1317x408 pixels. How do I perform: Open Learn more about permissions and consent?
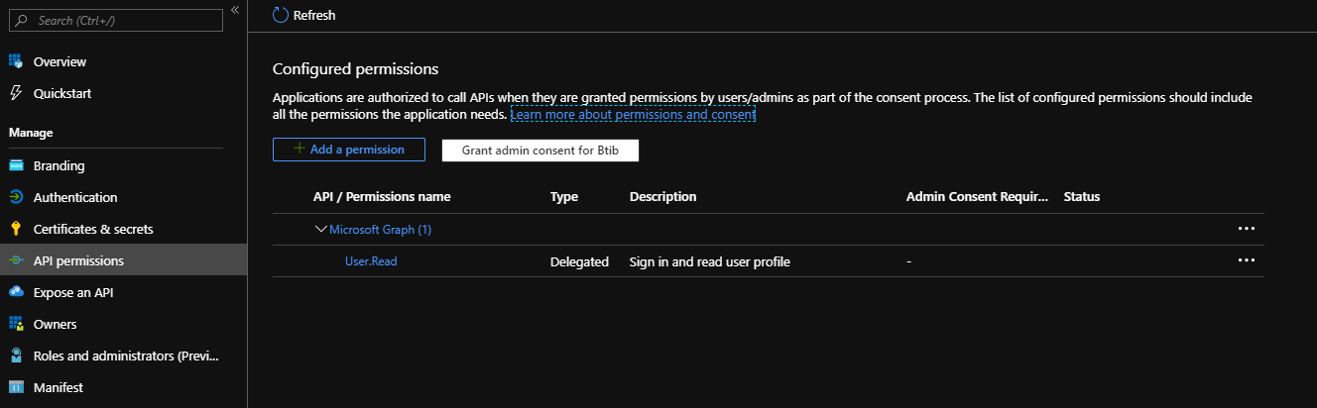pos(633,115)
